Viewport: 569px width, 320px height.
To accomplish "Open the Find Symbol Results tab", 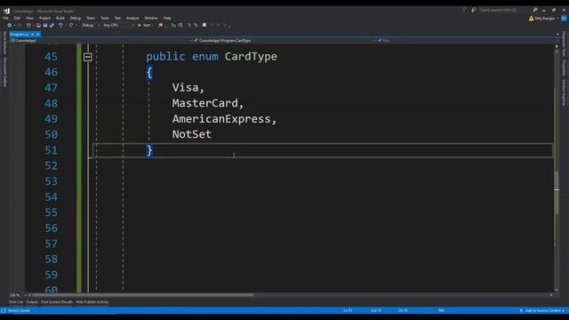I will 57,302.
